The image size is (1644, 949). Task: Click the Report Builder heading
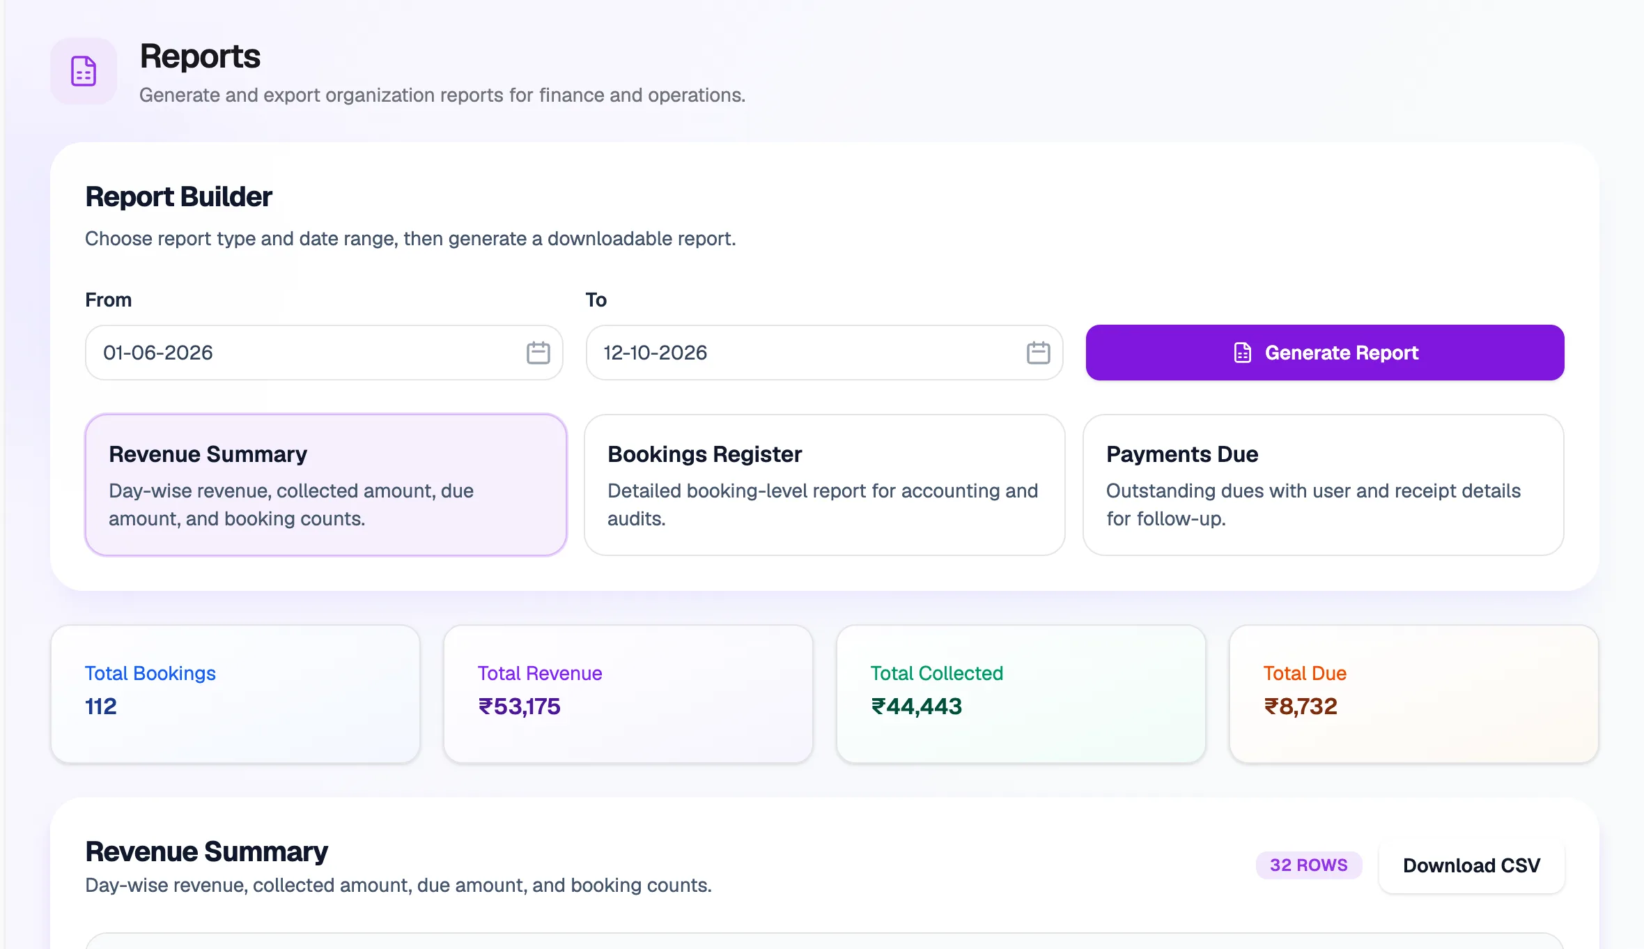pos(178,197)
